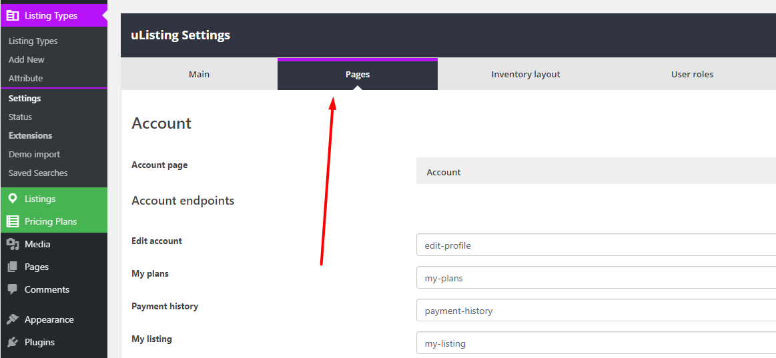Click the Media sidebar icon
The image size is (776, 358).
point(13,244)
